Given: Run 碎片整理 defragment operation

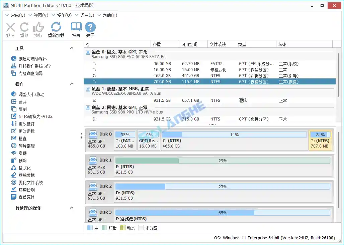Looking at the screenshot, I should coord(23,146).
